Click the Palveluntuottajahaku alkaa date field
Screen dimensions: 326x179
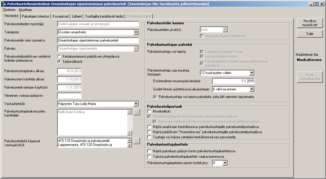pos(69,71)
